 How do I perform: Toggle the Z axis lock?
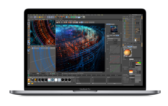53,17
